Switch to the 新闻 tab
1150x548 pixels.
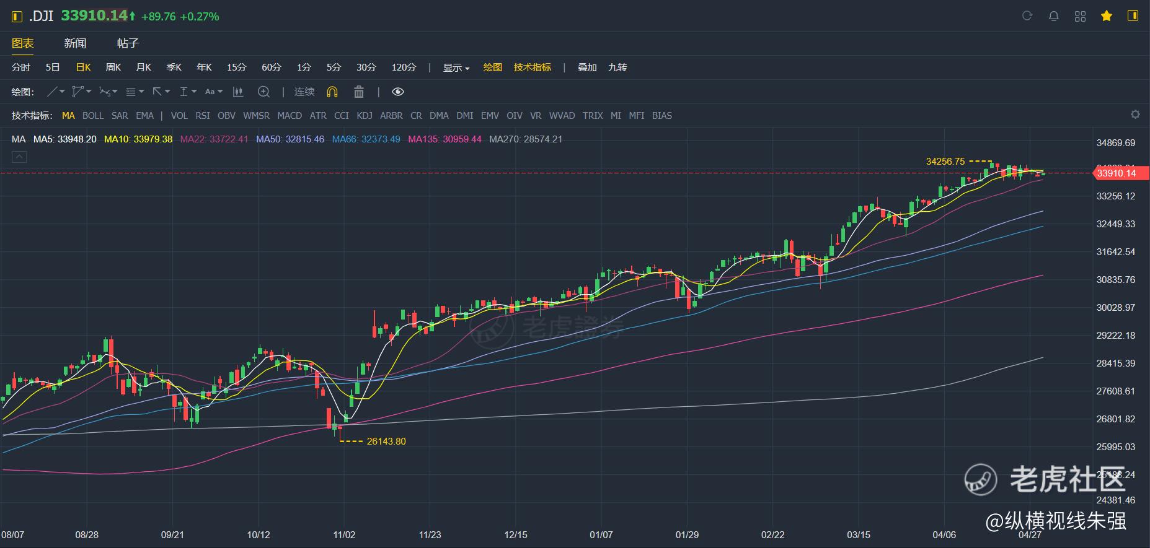[75, 43]
